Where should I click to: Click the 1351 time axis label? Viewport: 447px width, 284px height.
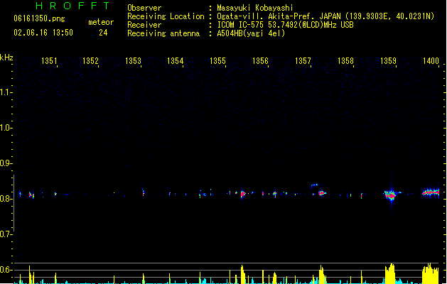(x=49, y=61)
